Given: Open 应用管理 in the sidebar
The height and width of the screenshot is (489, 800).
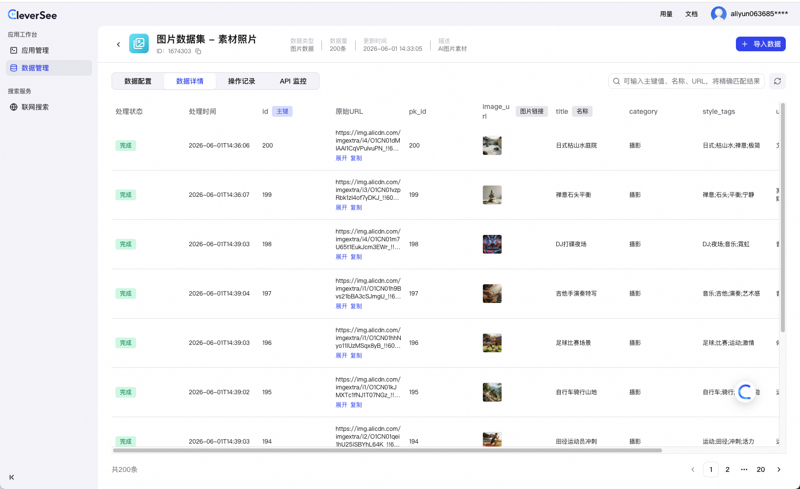Looking at the screenshot, I should click(49, 50).
